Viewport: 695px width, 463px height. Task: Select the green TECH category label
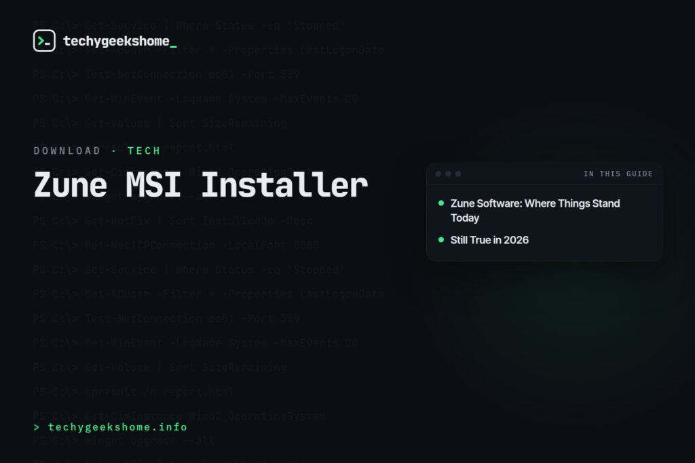point(144,150)
